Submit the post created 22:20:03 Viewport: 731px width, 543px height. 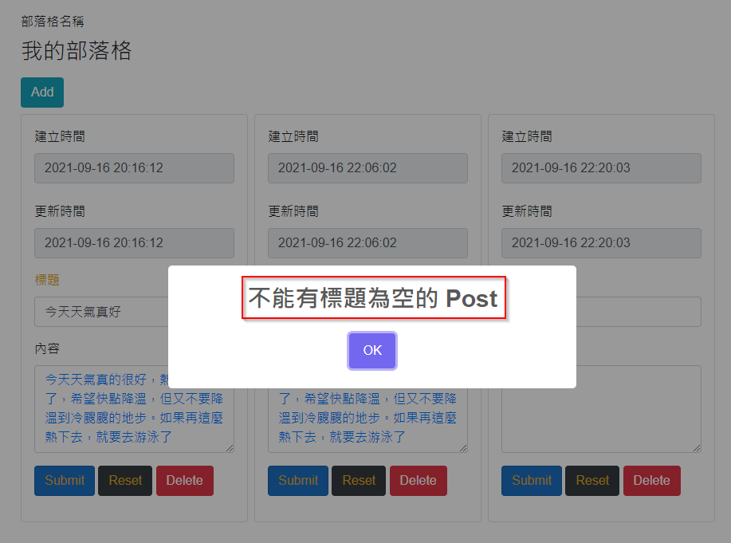(x=532, y=481)
